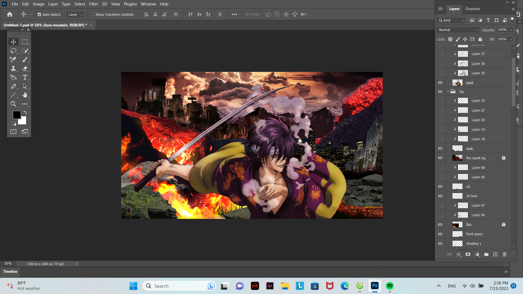Select the Zoom tool
This screenshot has height=294, width=523.
13,104
